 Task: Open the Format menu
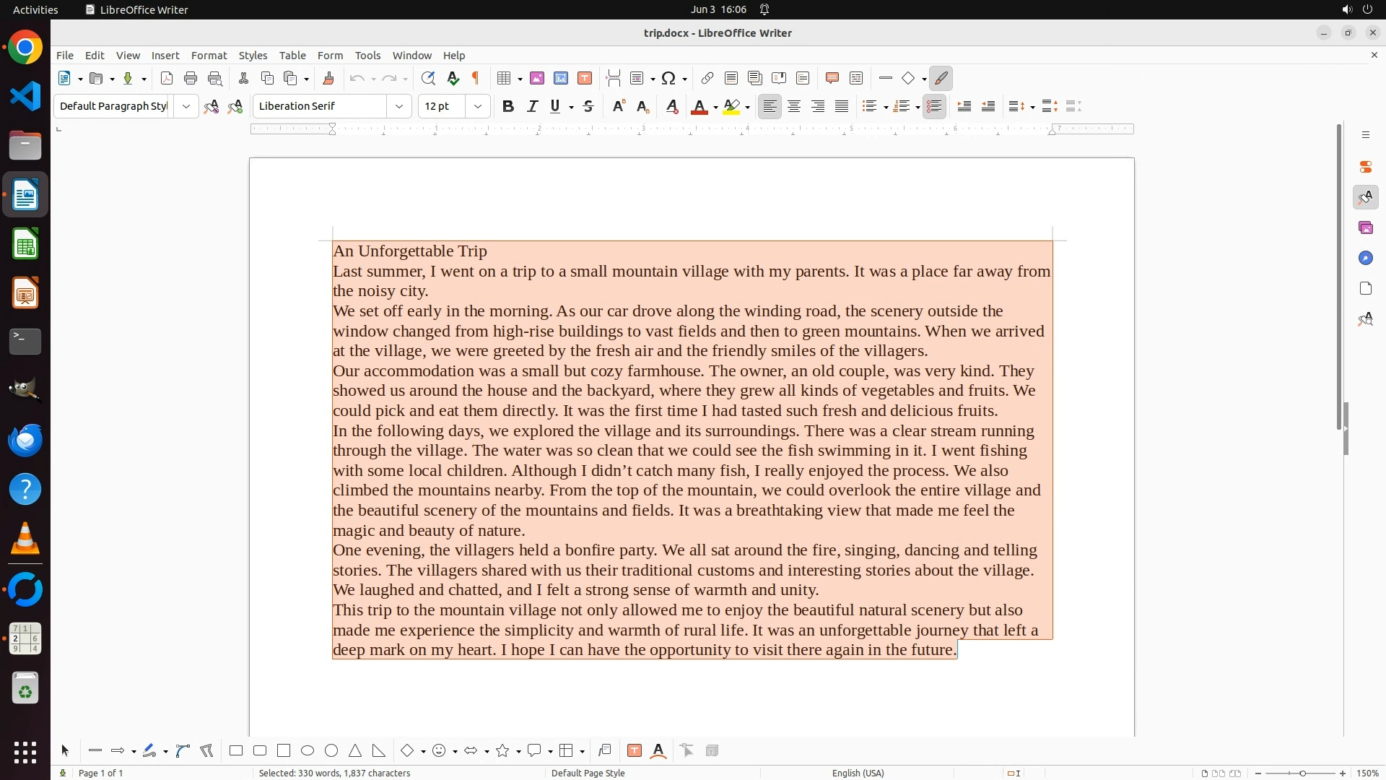[x=209, y=56]
